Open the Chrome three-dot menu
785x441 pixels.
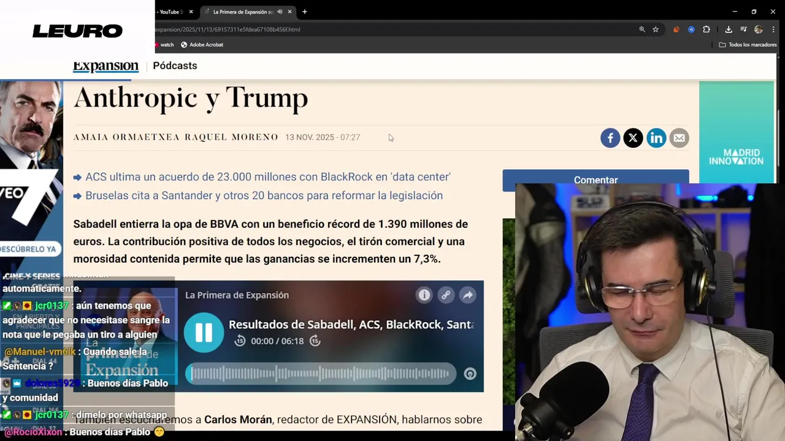click(x=773, y=29)
